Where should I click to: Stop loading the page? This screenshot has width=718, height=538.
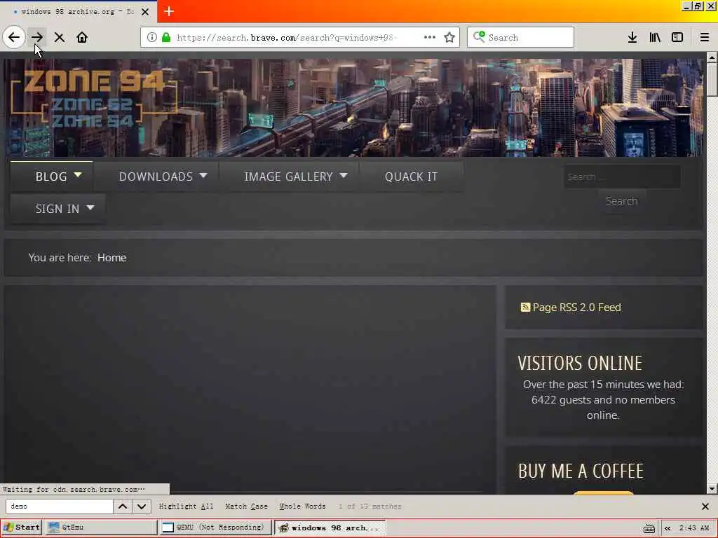click(x=59, y=38)
